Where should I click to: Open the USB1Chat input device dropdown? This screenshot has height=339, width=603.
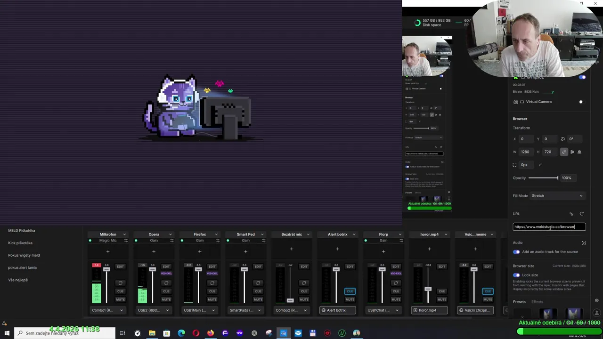coord(383,310)
